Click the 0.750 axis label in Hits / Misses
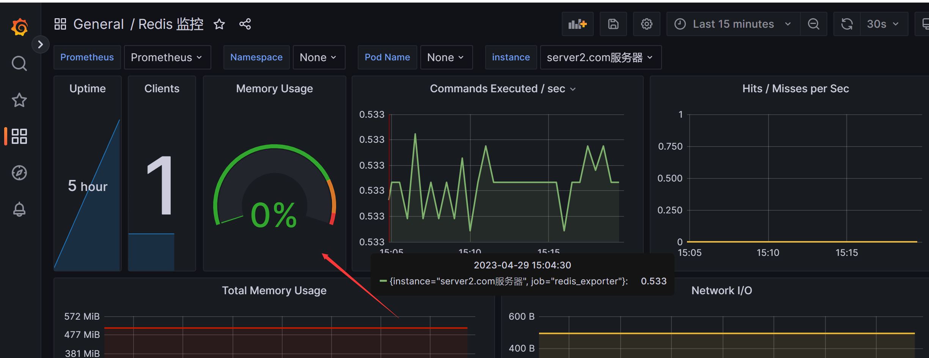 point(670,146)
